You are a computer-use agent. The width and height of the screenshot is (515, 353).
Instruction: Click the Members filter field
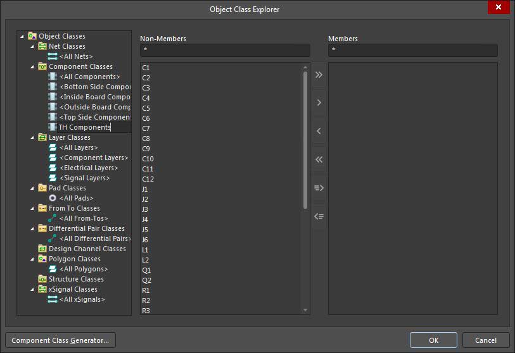(412, 50)
